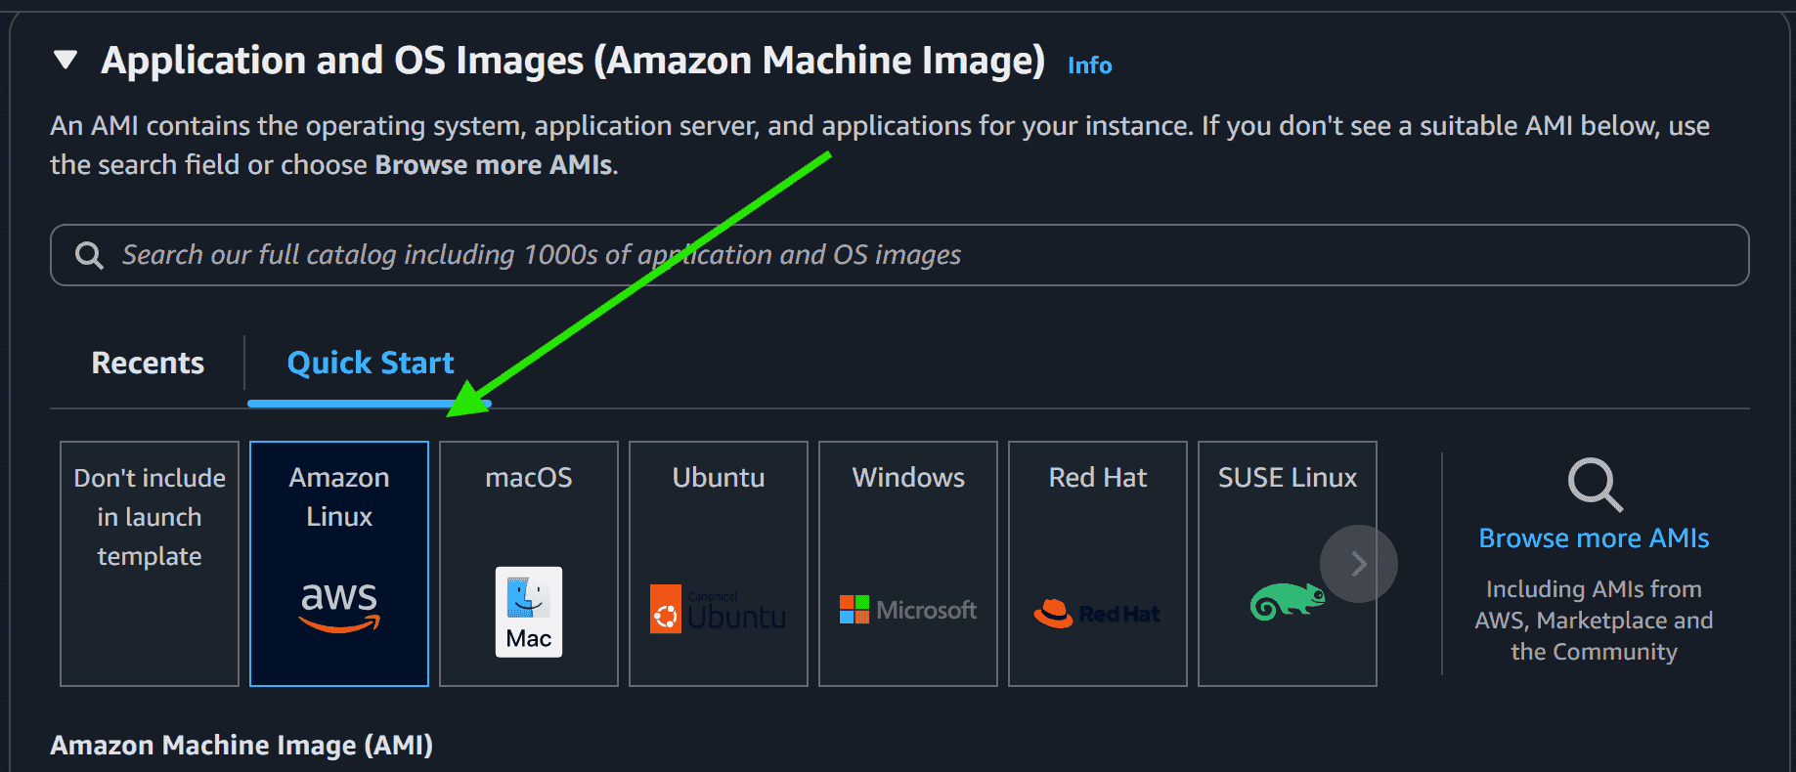
Task: Collapse the Application and OS Images section
Action: (66, 61)
